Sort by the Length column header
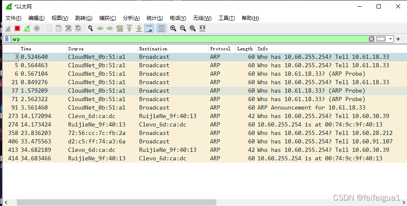This screenshot has height=206, width=407. (x=246, y=49)
